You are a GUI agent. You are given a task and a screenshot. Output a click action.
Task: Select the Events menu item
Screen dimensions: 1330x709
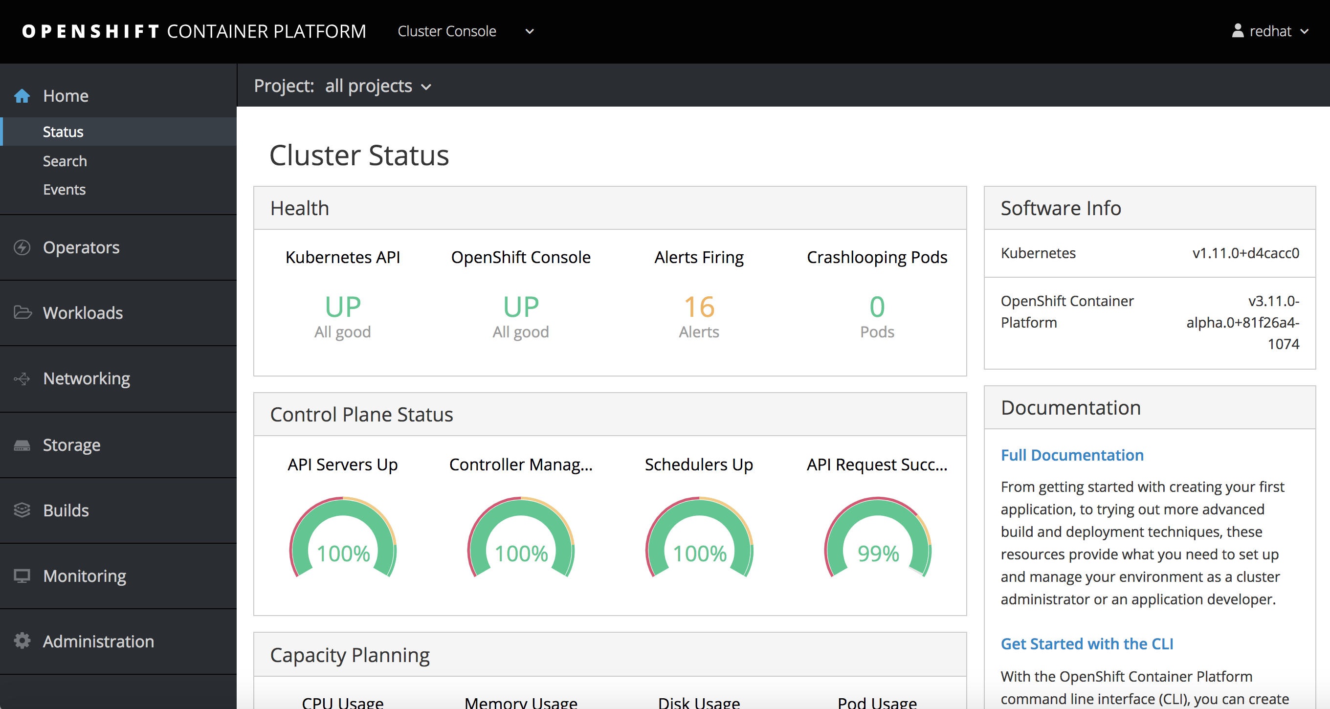[64, 189]
